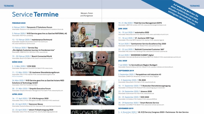Select the Rethink! Connected Customer 360° entry
This screenshot has width=204, height=114.
pyautogui.click(x=143, y=50)
